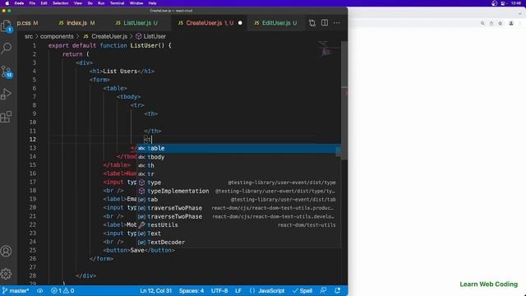
Task: Click the eye-shaped icon right of master in the status bar
Action: point(40,290)
